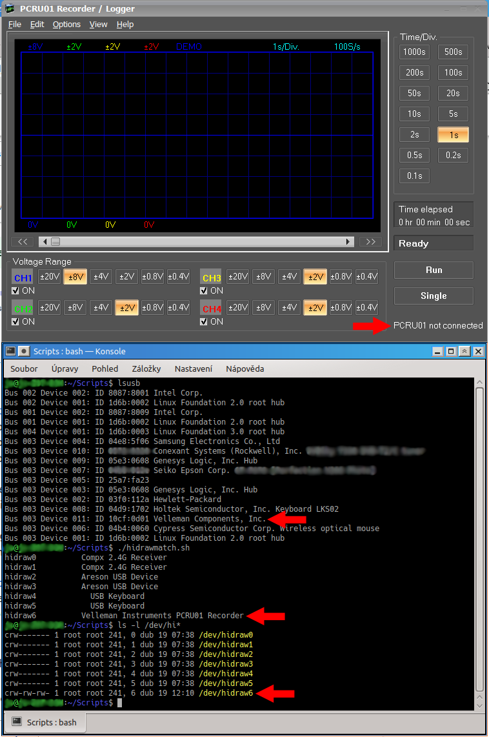Set time per division to 100s
This screenshot has width=489, height=737.
click(454, 72)
